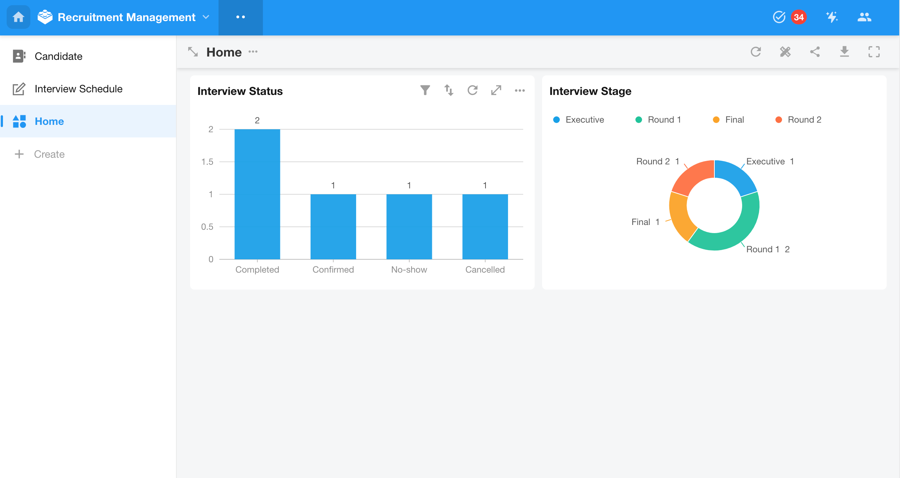
Task: Open the tasks checkmark notification icon
Action: click(779, 17)
